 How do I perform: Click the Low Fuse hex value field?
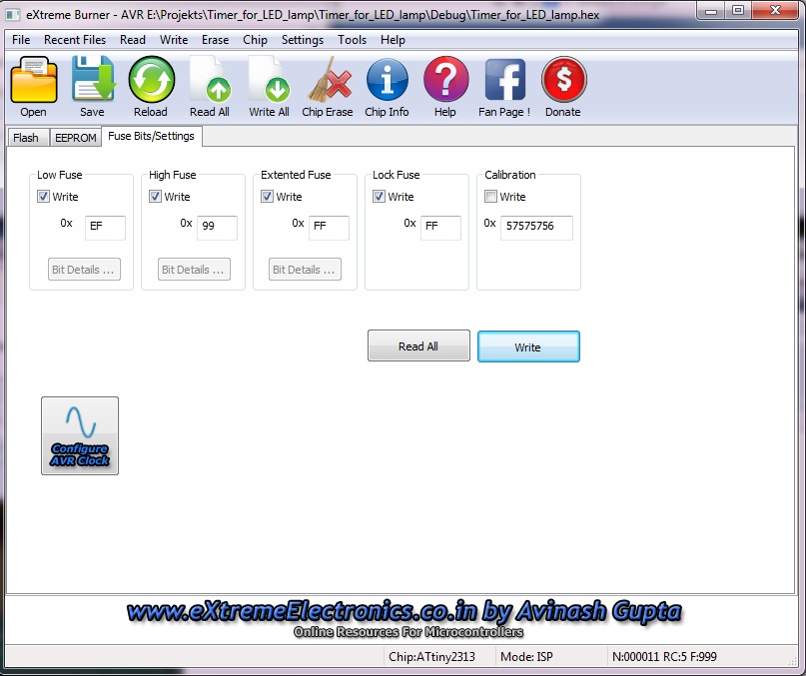pyautogui.click(x=105, y=227)
